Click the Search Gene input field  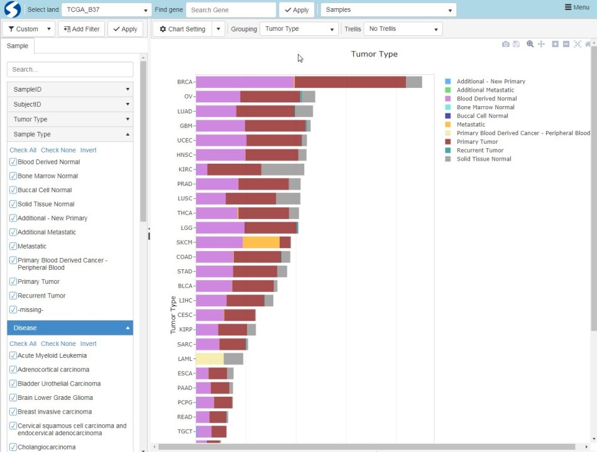coord(231,10)
